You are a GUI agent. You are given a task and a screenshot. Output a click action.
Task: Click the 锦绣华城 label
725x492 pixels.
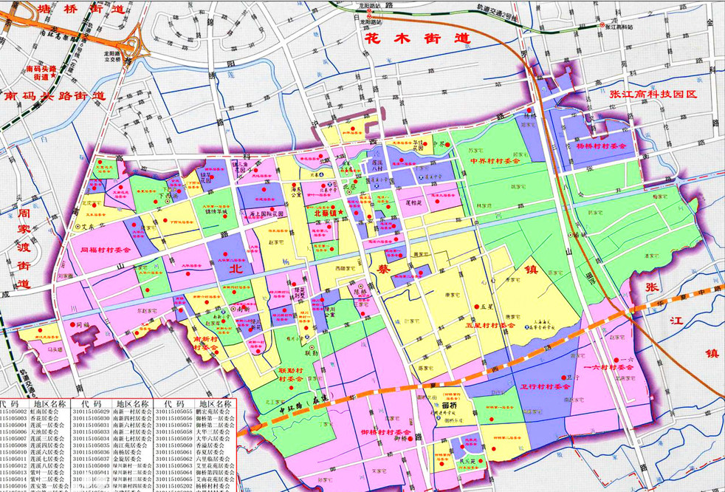(x=217, y=212)
